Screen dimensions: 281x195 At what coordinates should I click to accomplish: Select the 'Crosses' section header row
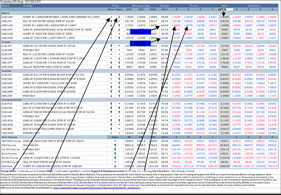point(140,42)
